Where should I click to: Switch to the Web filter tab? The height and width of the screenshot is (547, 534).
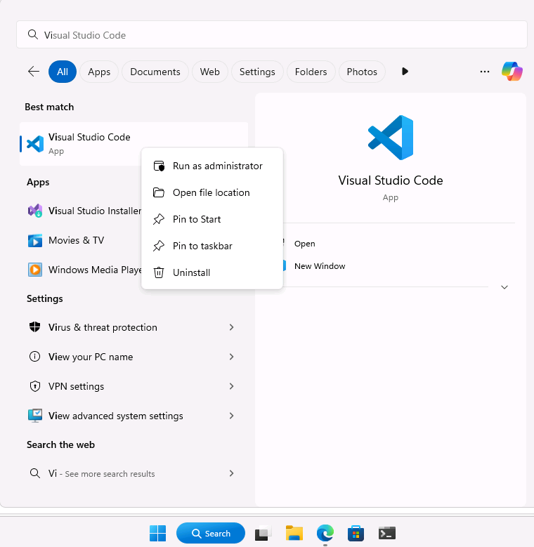pyautogui.click(x=210, y=72)
